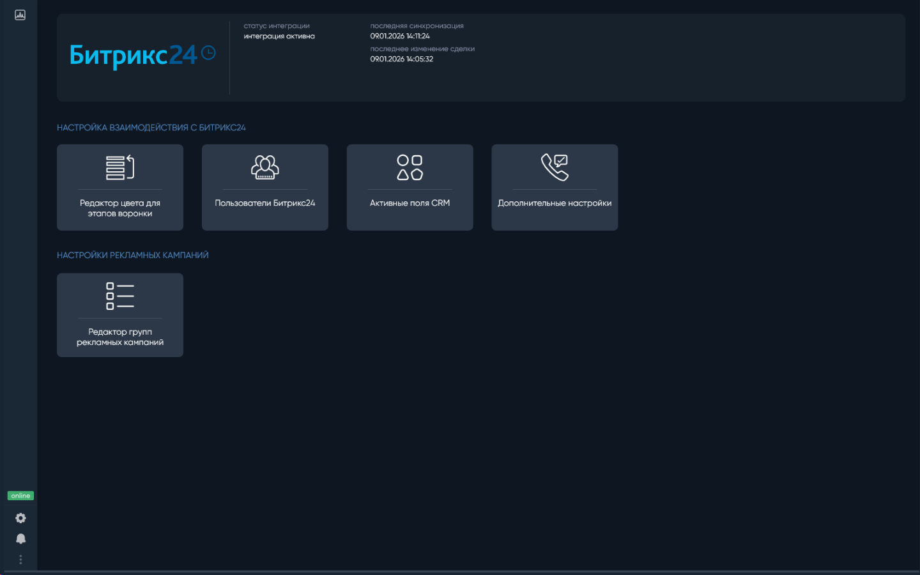This screenshot has height=575, width=920.
Task: Open settings via the sidebar gear icon
Action: tap(20, 518)
